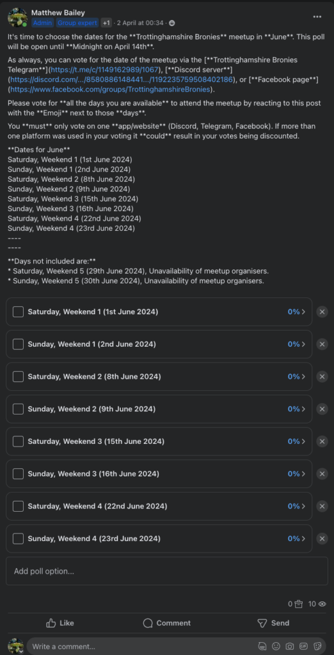Screen dimensions: 334x655
Task: Remove the Saturday 1st June poll option
Action: click(x=322, y=312)
